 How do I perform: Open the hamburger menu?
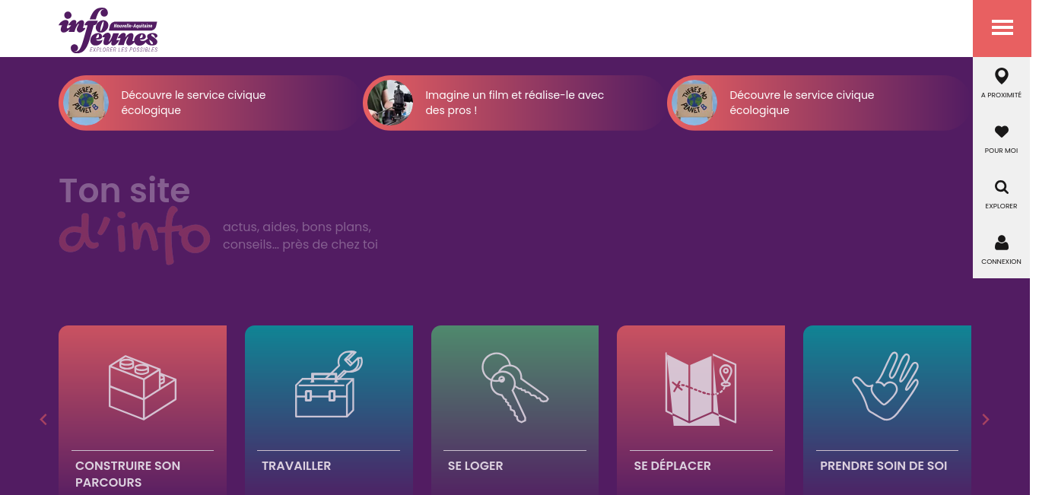[1002, 28]
